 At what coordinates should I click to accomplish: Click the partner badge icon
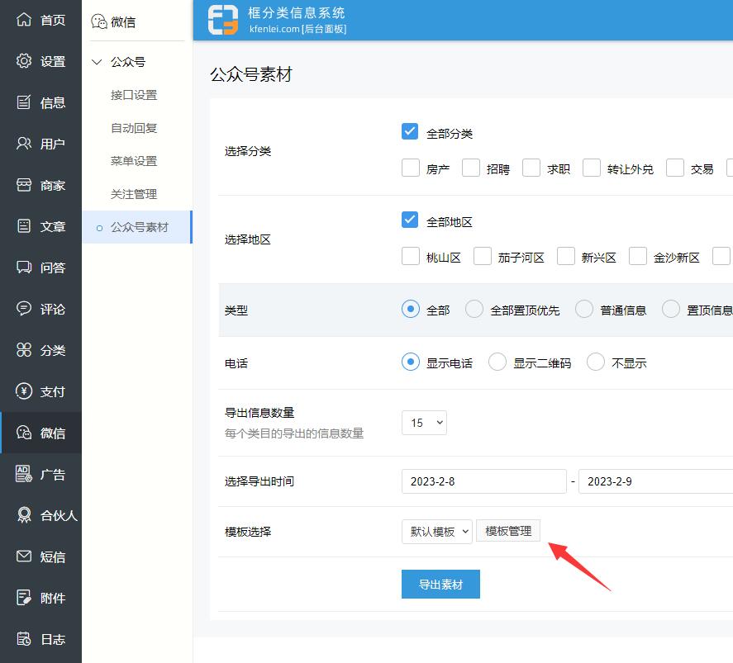[25, 515]
